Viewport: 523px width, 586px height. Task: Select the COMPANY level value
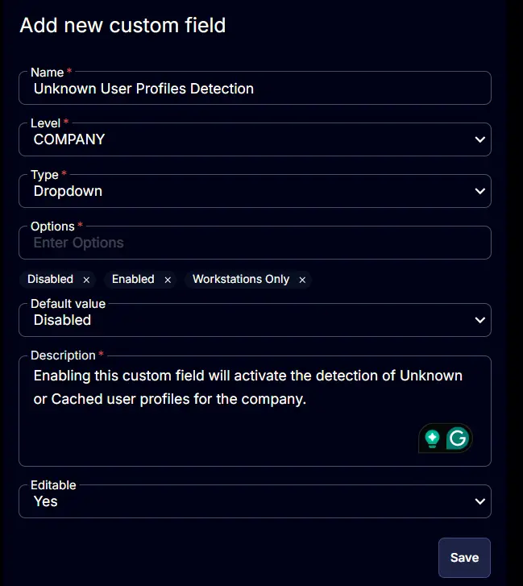point(69,139)
